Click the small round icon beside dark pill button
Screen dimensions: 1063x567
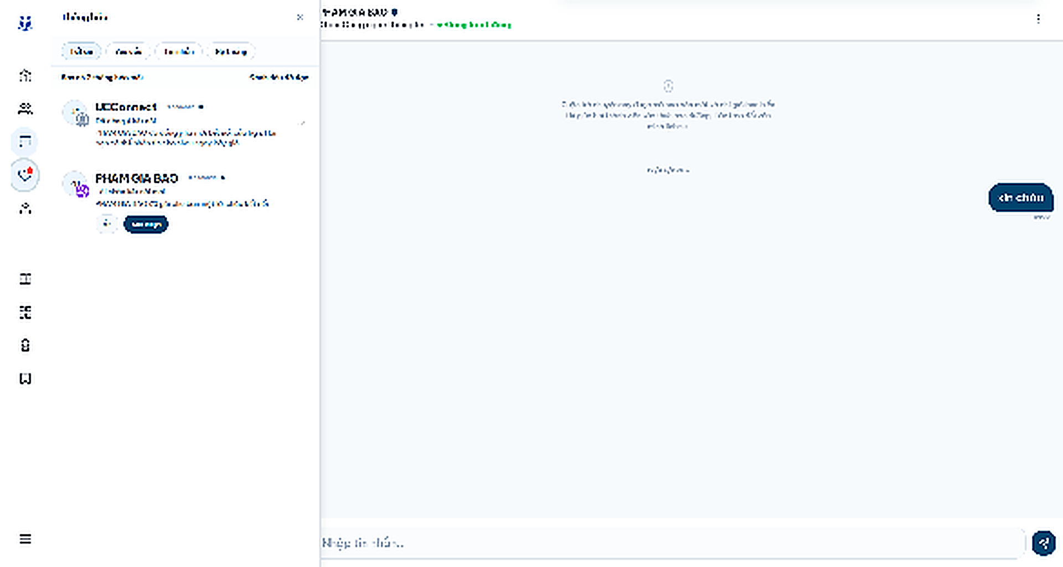[107, 223]
